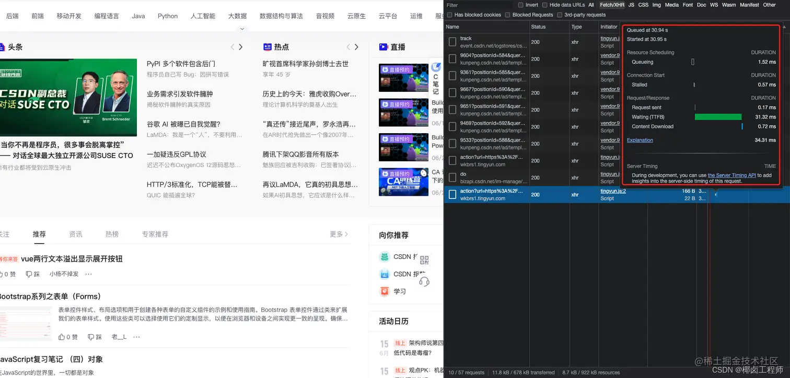Click the 热点 section icon
This screenshot has width=790, height=378.
click(268, 47)
